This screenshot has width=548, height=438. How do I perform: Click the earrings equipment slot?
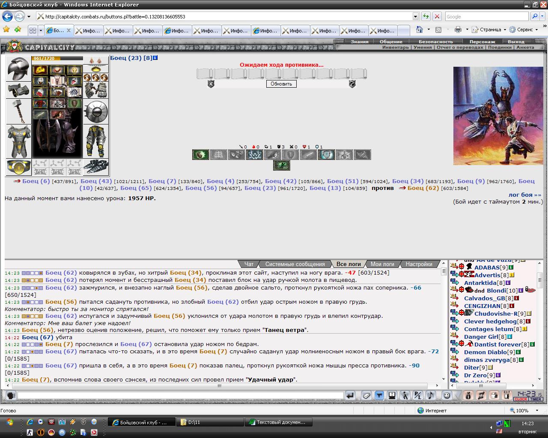95,60
